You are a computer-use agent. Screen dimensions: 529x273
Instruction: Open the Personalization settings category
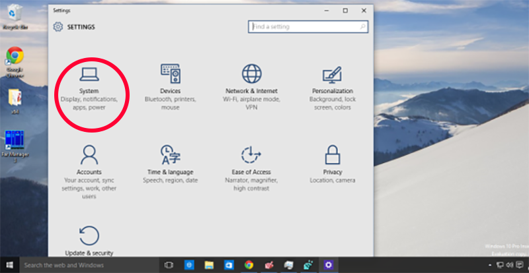[x=333, y=88]
